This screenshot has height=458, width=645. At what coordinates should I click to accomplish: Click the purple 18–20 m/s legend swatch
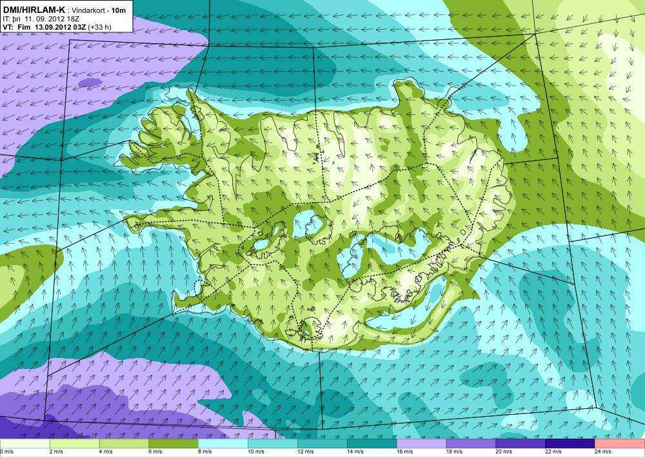tap(471, 444)
